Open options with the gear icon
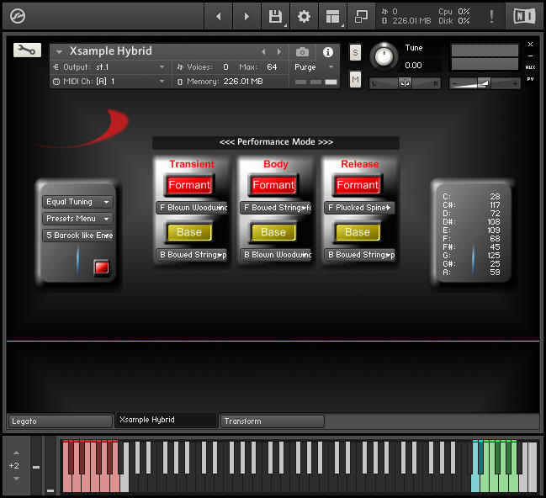 pos(304,16)
